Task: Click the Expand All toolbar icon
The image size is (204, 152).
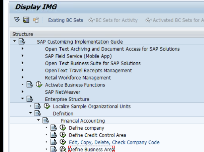Action: pos(17,20)
